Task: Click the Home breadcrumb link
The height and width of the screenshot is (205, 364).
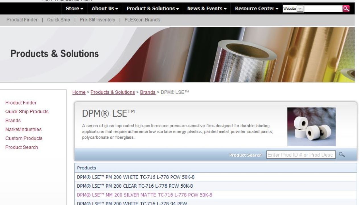Action: click(79, 92)
